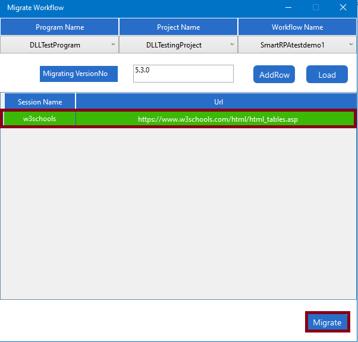
Task: Select the w3schools.com html_tables URL cell
Action: (x=218, y=119)
